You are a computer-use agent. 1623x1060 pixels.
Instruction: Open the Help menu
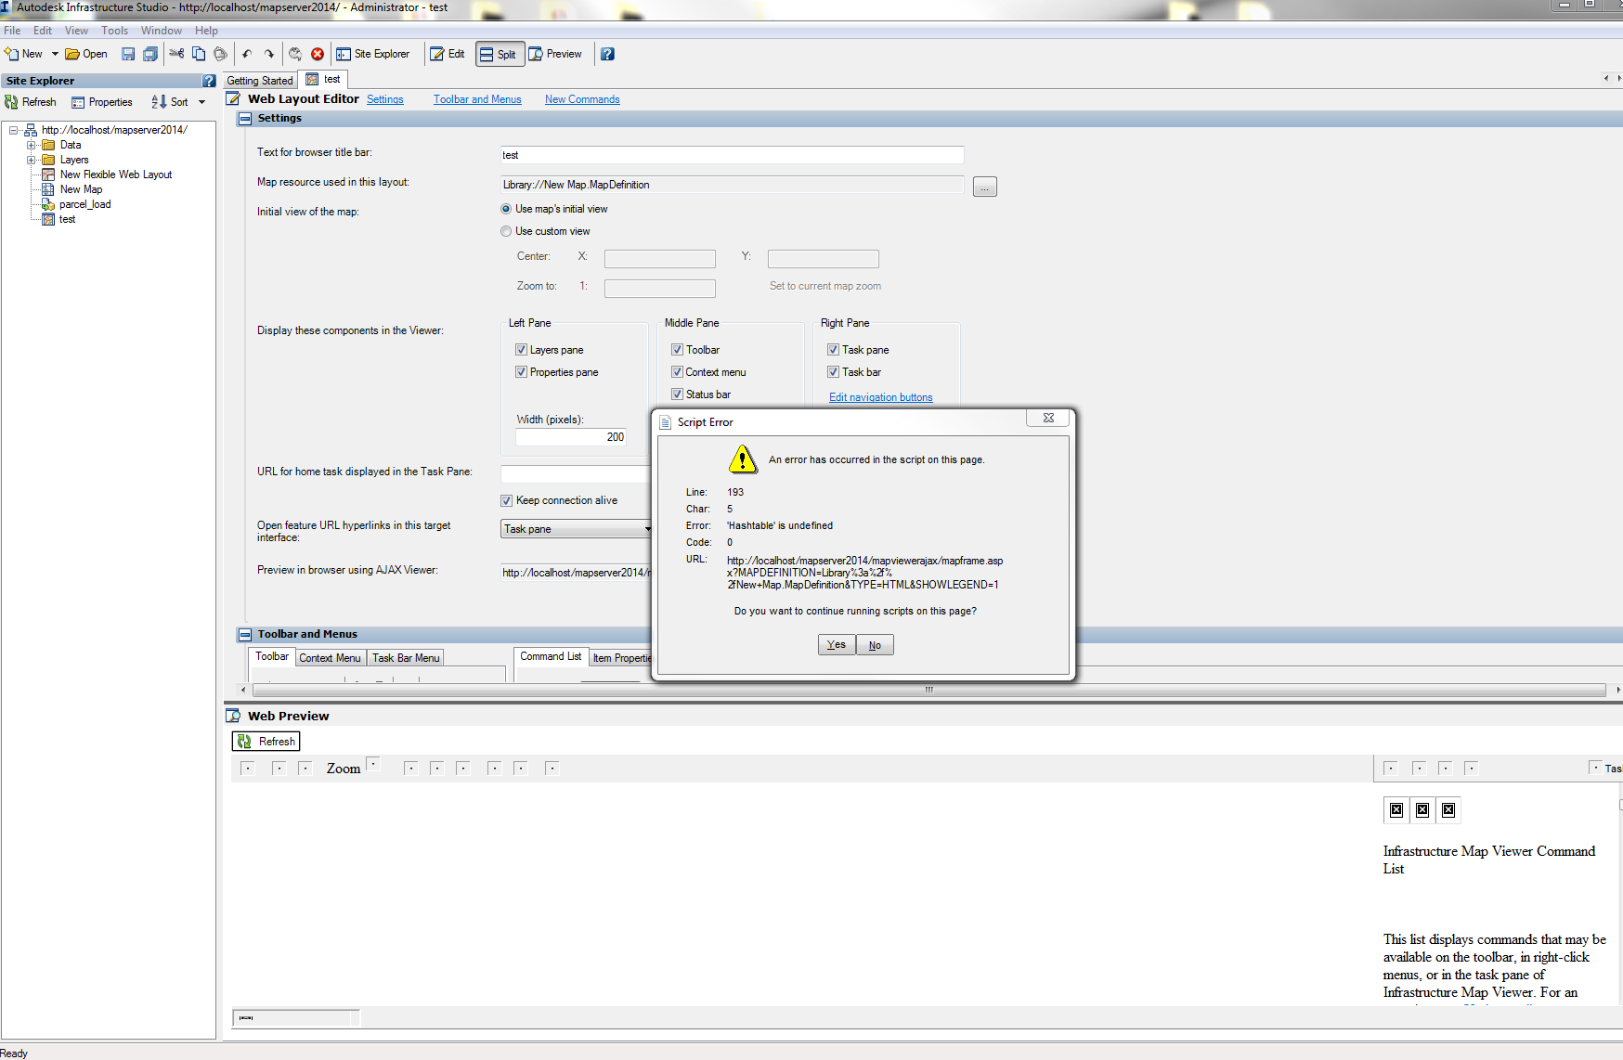[x=206, y=31]
